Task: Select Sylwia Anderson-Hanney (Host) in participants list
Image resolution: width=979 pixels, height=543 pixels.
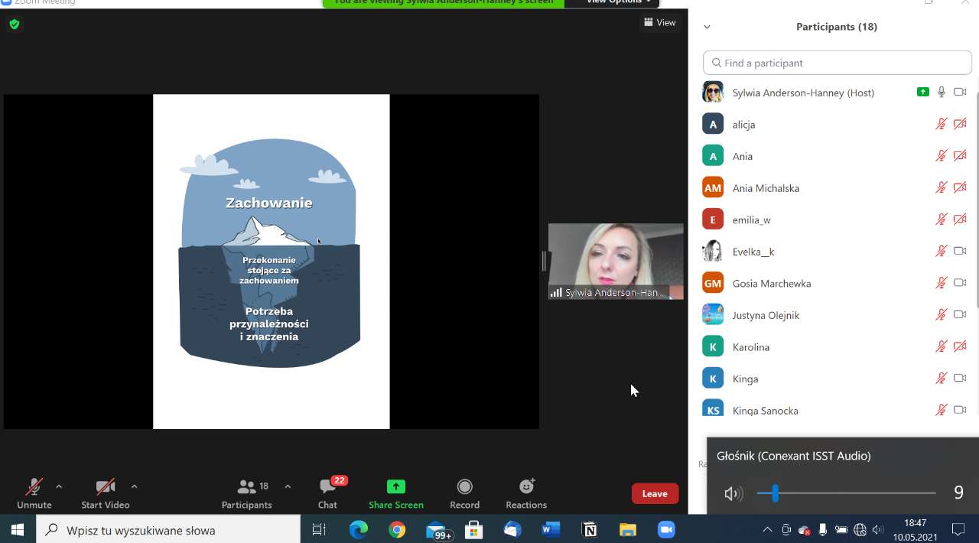Action: pyautogui.click(x=802, y=93)
